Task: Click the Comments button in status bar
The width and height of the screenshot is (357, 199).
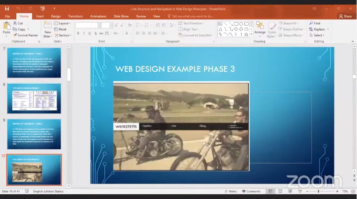Action: 251,191
